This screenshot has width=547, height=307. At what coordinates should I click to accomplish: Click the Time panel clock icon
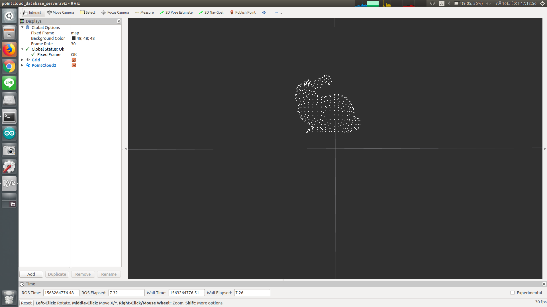[22, 284]
